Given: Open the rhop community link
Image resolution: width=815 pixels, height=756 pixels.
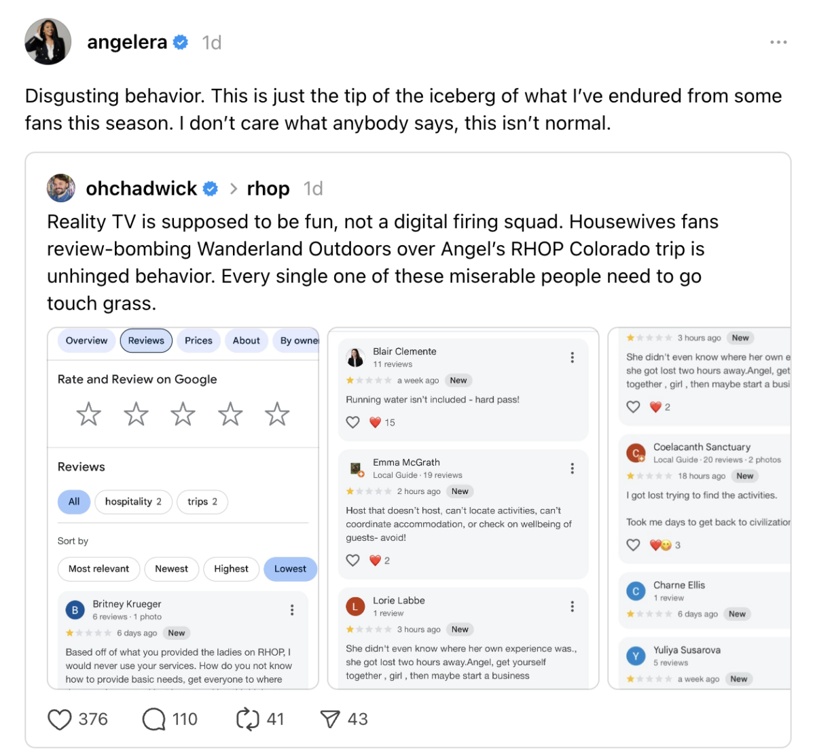Looking at the screenshot, I should (268, 188).
